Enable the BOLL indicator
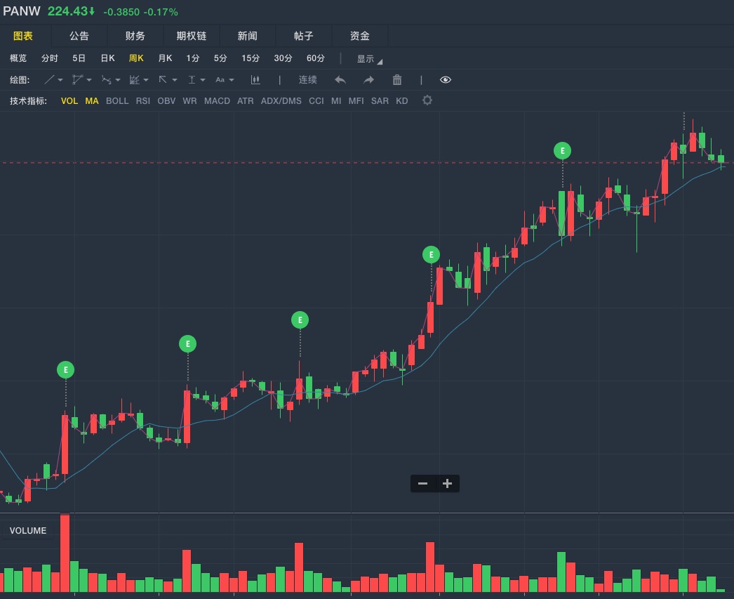 (x=117, y=101)
